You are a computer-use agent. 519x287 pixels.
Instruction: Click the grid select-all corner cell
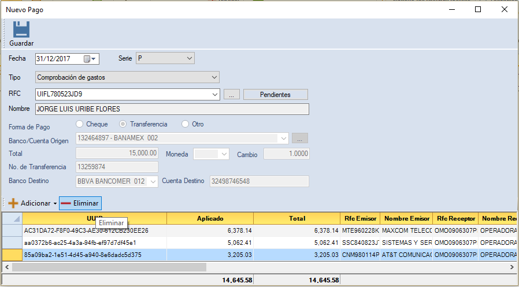[12, 219]
